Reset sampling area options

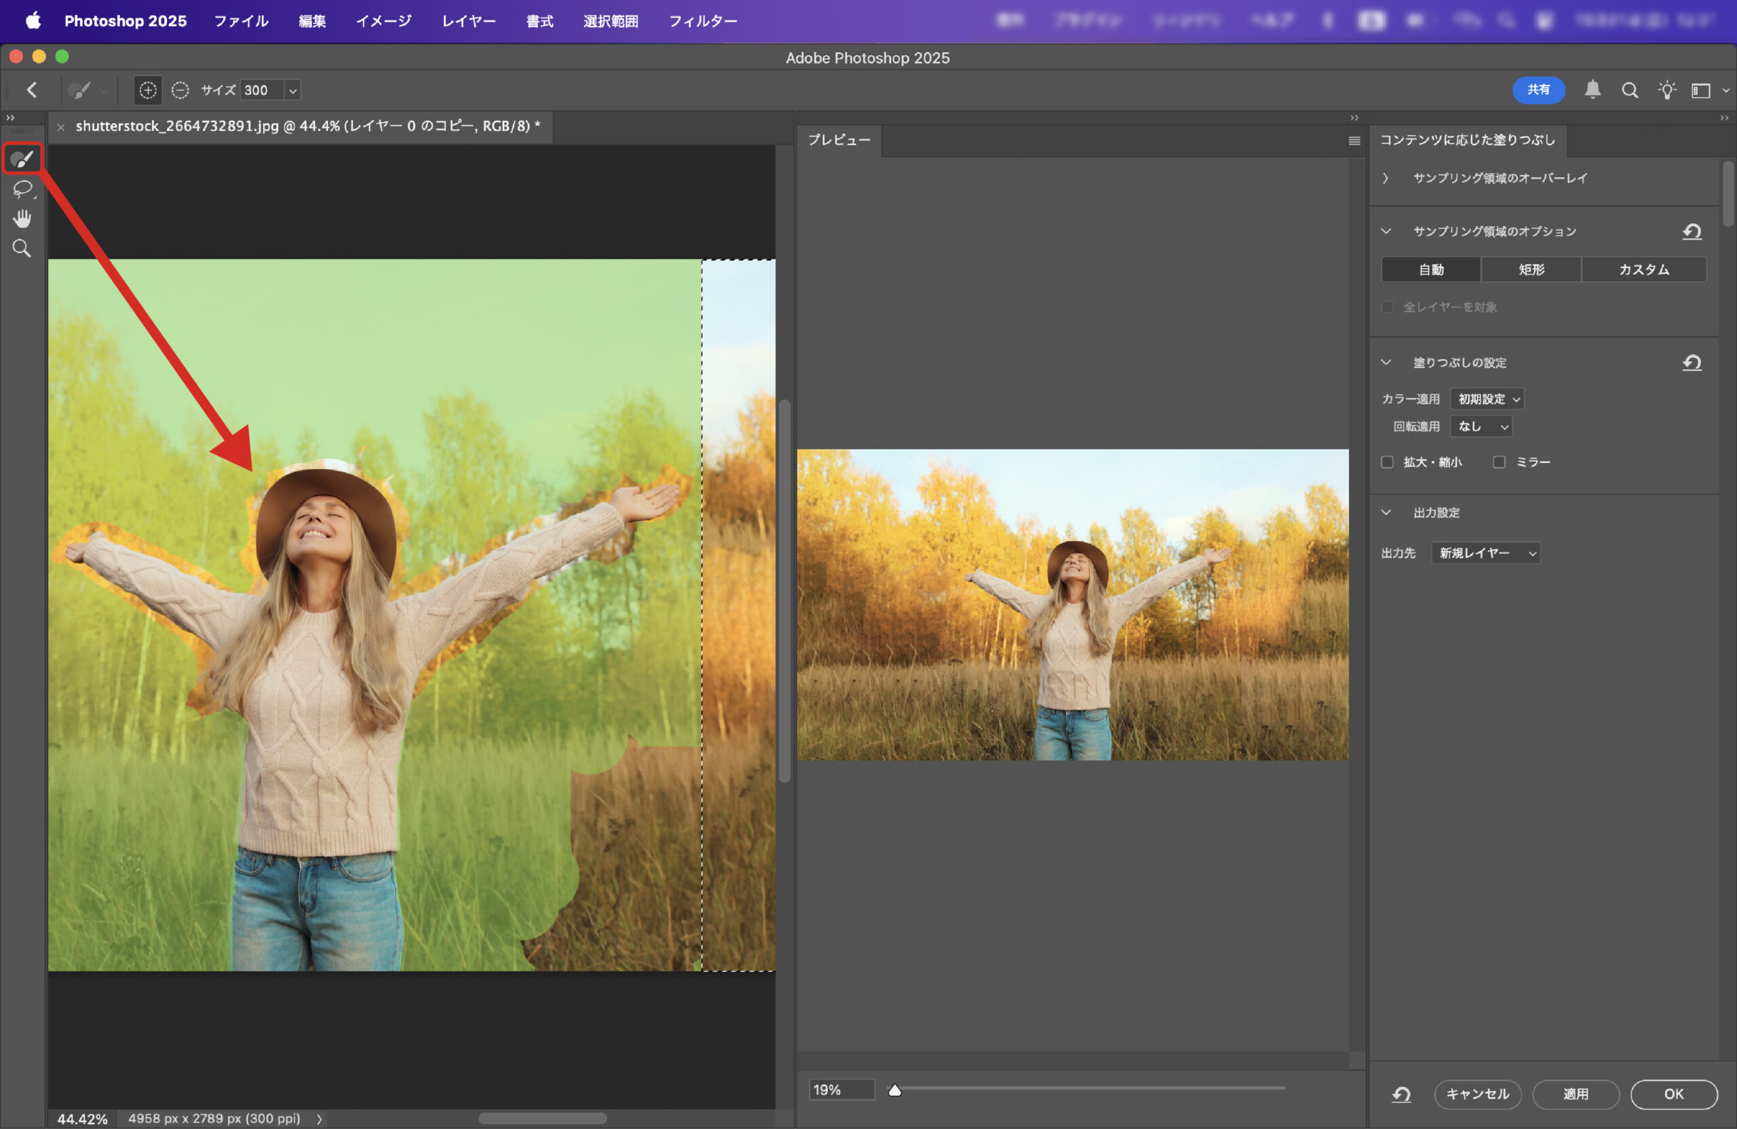[1692, 232]
